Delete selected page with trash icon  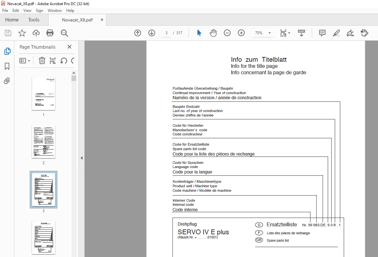[x=42, y=60]
